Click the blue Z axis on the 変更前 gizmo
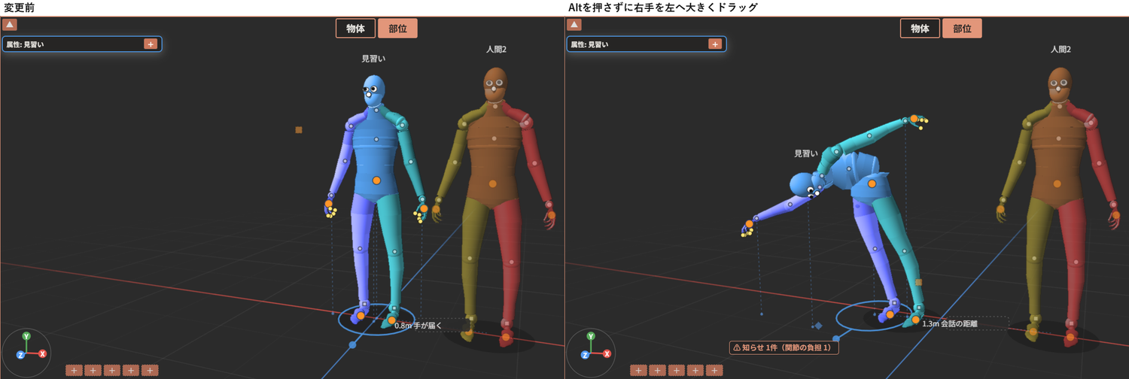Image resolution: width=1129 pixels, height=379 pixels. click(x=20, y=354)
